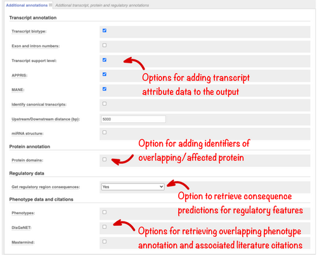The height and width of the screenshot is (255, 317).
Task: Click the Upstream/Downstream distance input field
Action: tap(133, 119)
